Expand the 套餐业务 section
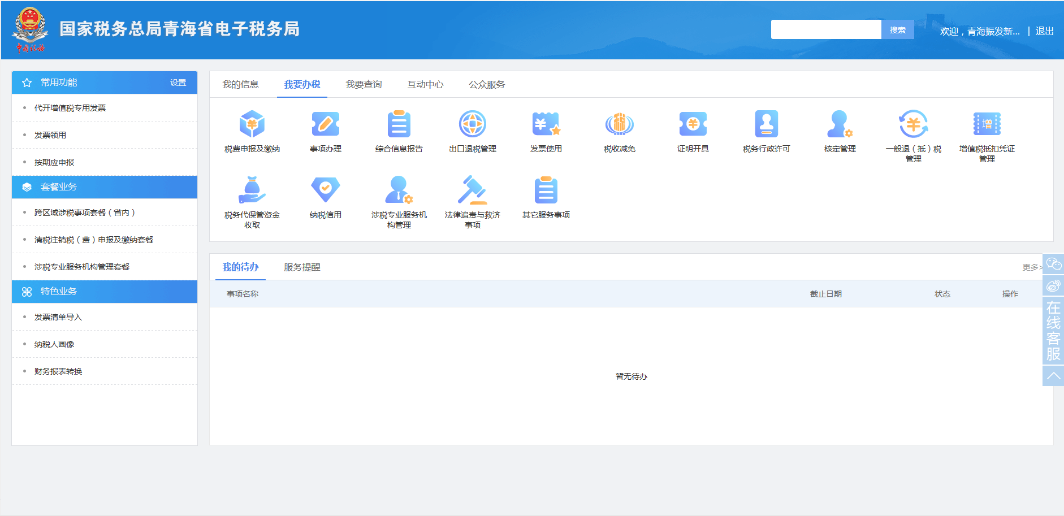Viewport: 1064px width, 516px height. pos(104,187)
